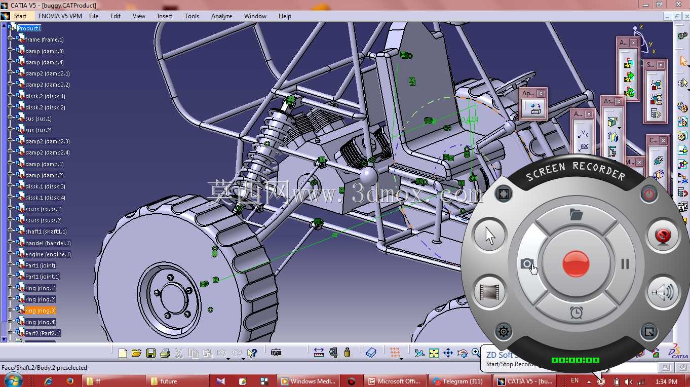Screen dimensions: 690x387
Task: Open the Edit menu
Action: (116, 16)
